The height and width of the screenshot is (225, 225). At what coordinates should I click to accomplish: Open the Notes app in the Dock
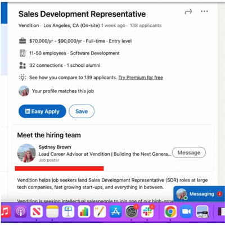(52, 211)
